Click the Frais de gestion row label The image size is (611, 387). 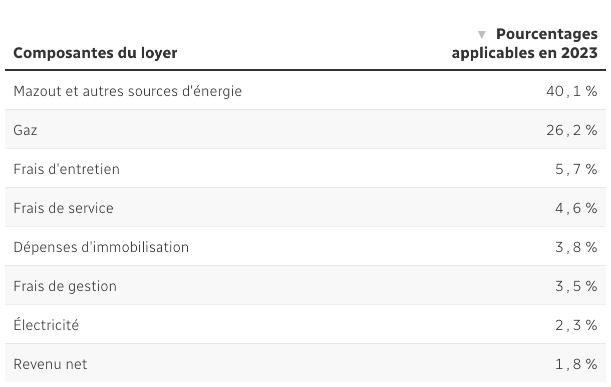tap(65, 286)
